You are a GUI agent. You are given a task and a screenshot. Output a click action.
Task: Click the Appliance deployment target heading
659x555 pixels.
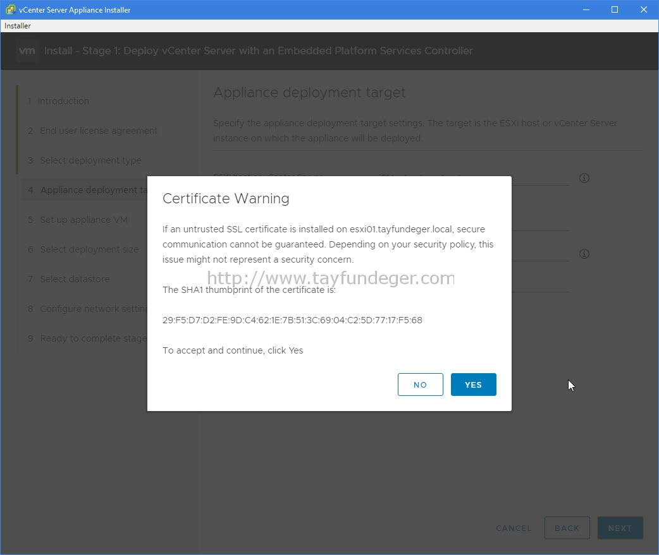[309, 92]
